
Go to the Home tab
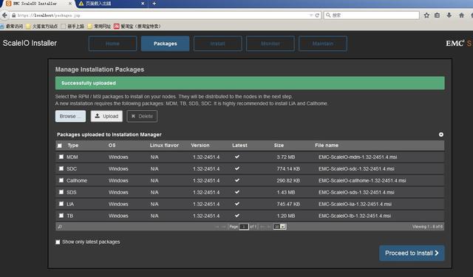pyautogui.click(x=112, y=44)
